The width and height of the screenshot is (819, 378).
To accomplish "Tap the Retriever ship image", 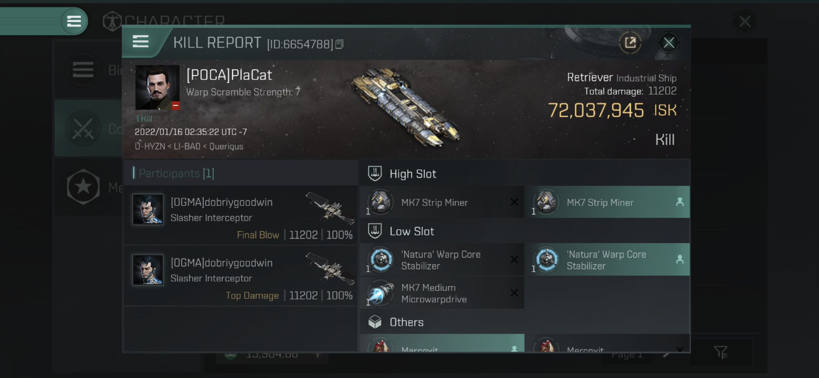I will [406, 107].
